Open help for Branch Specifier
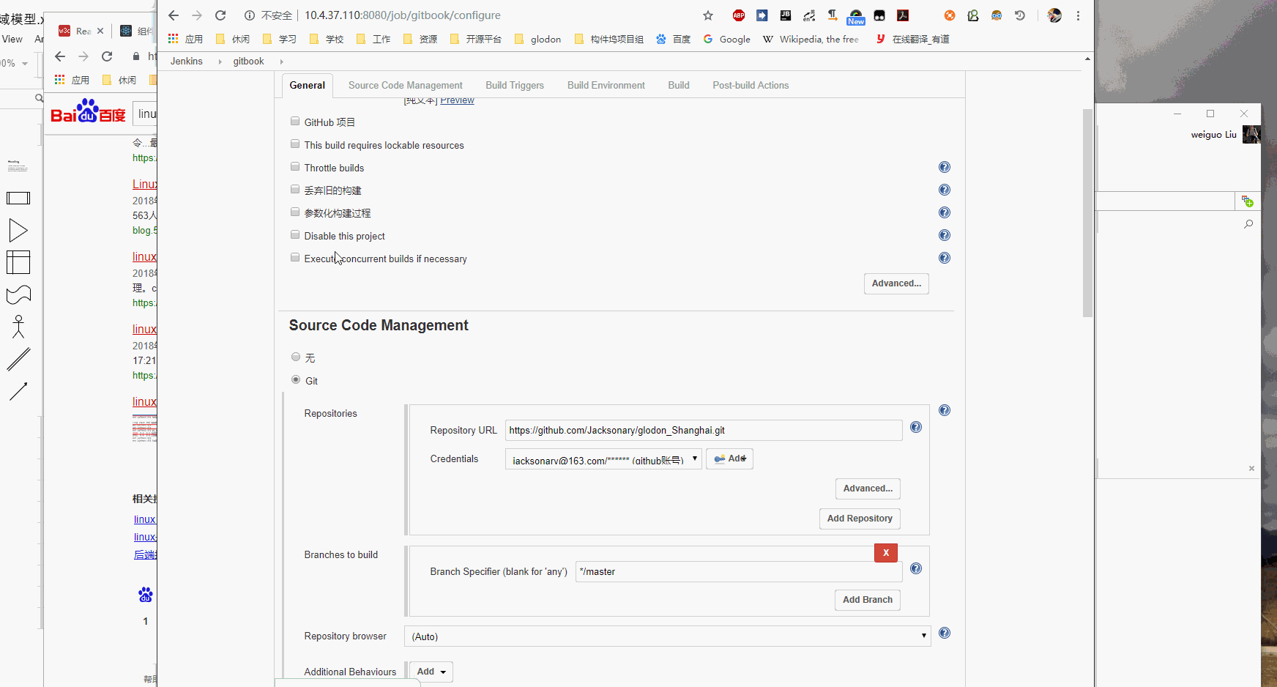 (x=916, y=568)
